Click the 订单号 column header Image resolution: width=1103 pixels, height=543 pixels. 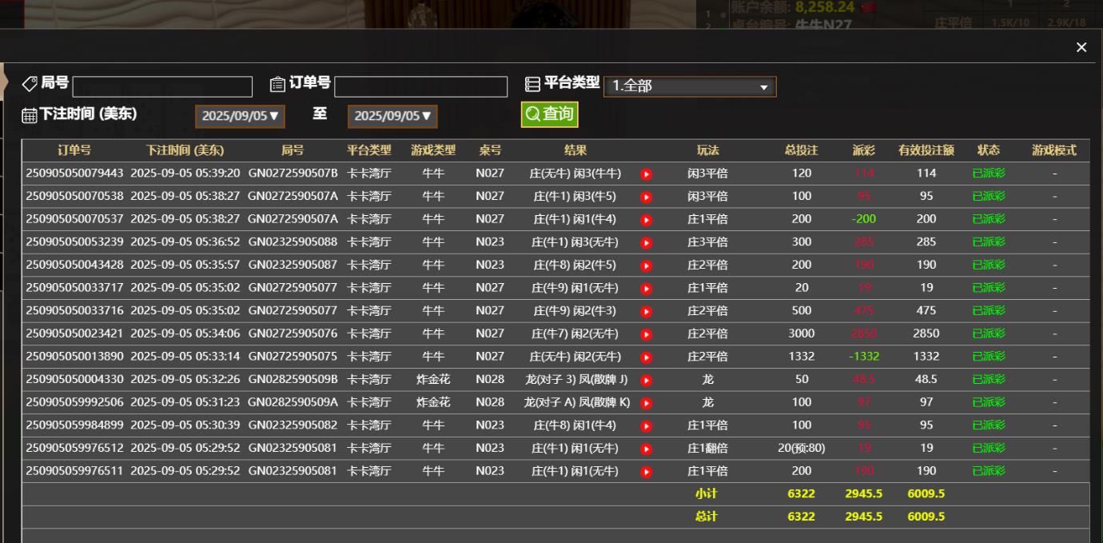[74, 150]
